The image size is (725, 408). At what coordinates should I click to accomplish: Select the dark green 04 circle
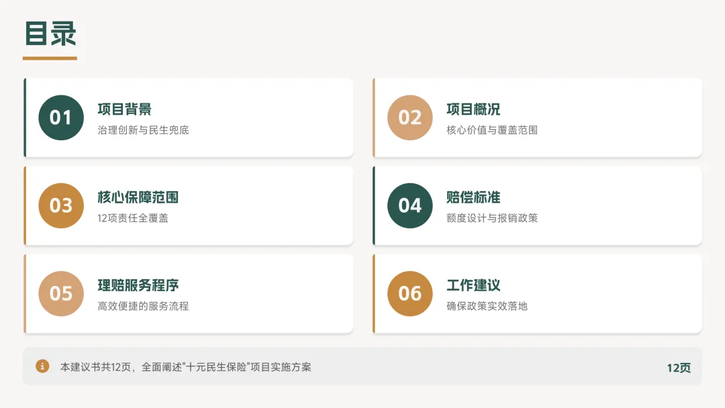409,205
